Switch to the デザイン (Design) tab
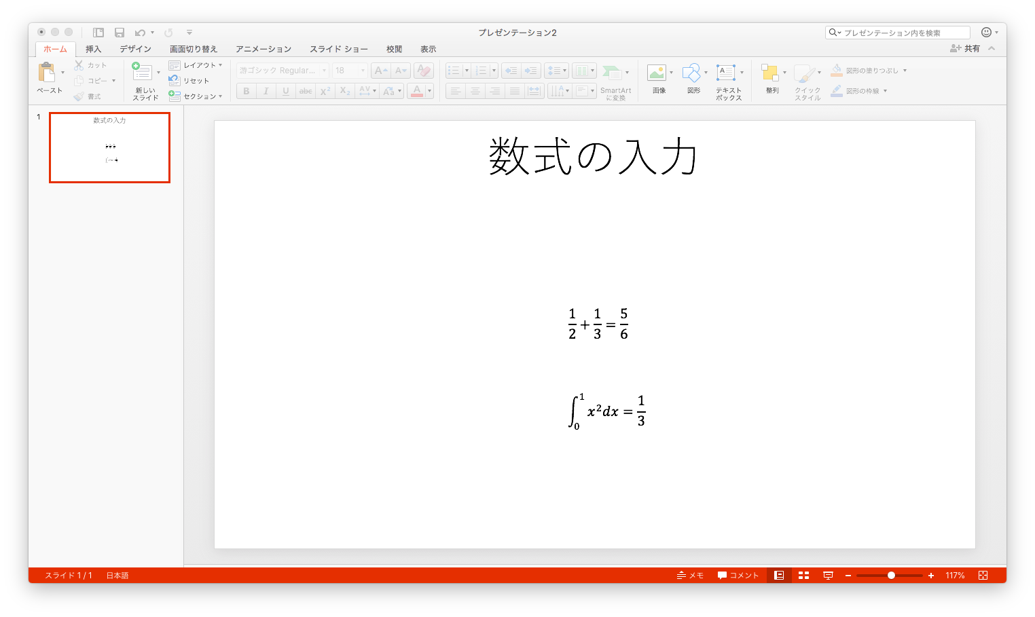 point(135,49)
